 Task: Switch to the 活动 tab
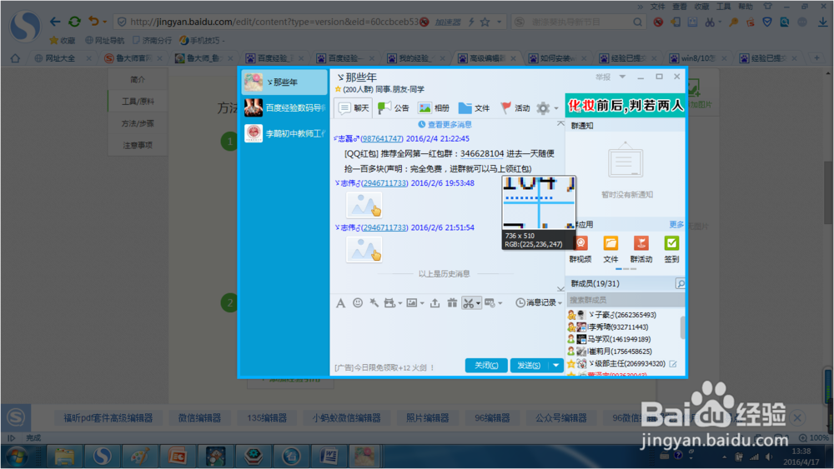[x=515, y=108]
